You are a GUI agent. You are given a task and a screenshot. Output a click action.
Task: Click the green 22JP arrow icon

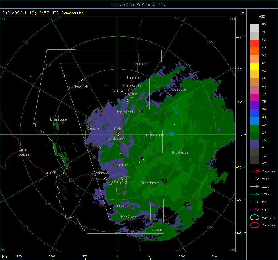pos(255,202)
